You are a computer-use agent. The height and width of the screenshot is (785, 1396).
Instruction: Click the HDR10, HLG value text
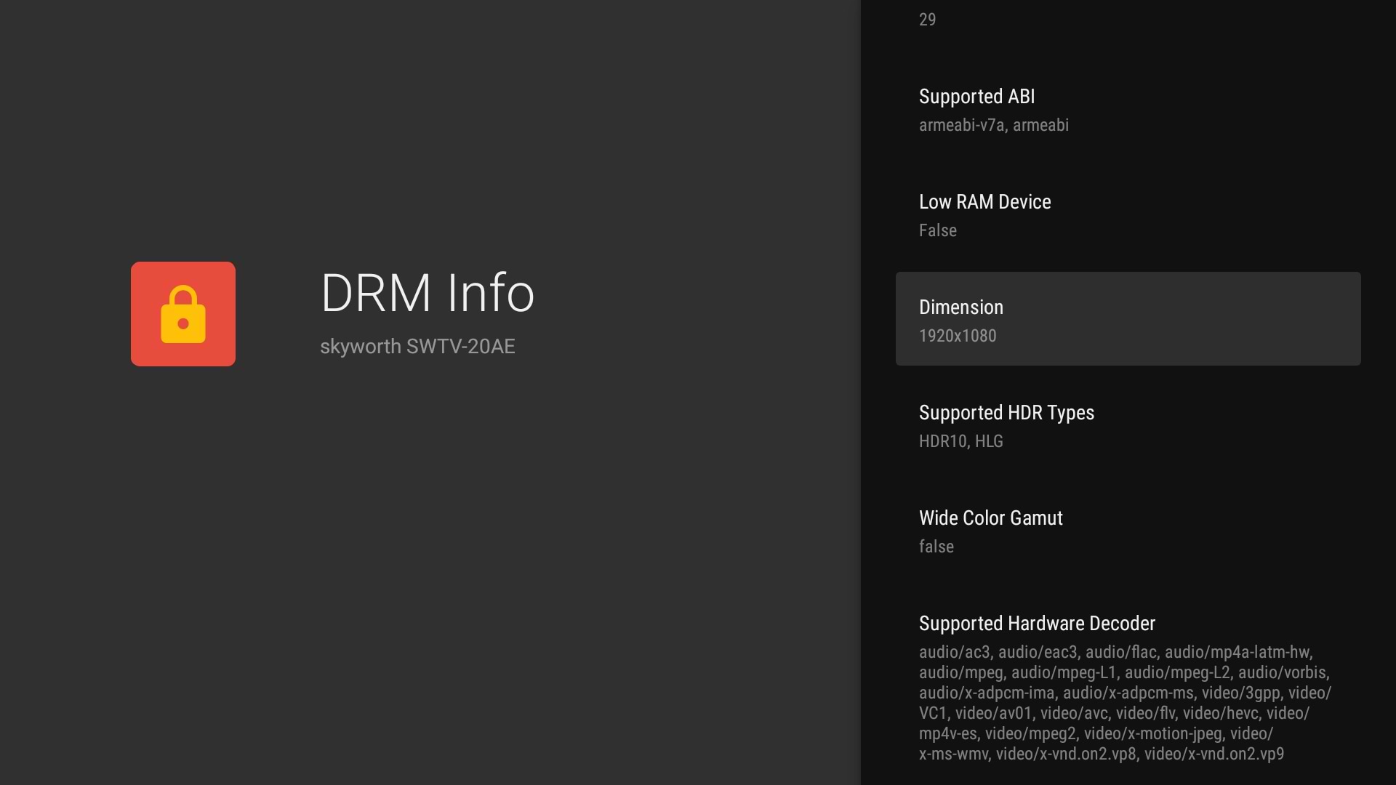point(960,441)
